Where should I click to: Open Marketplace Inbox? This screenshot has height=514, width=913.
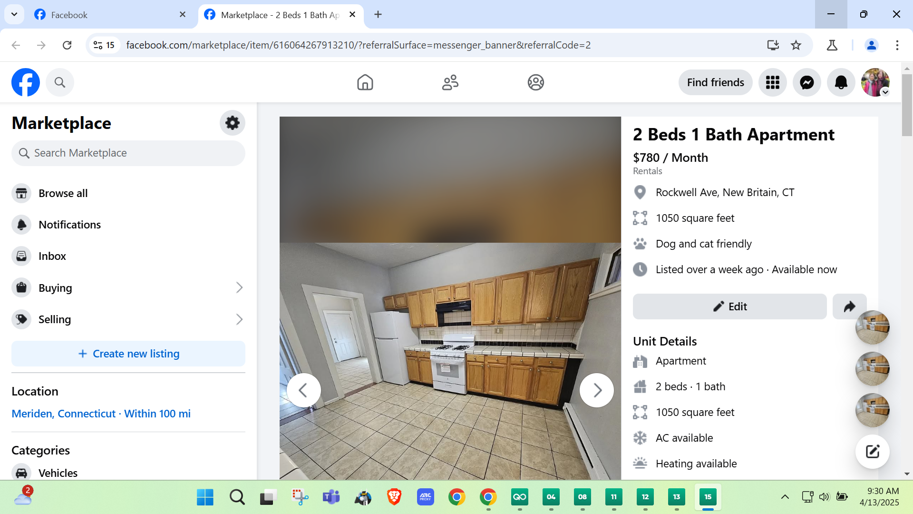click(x=52, y=256)
